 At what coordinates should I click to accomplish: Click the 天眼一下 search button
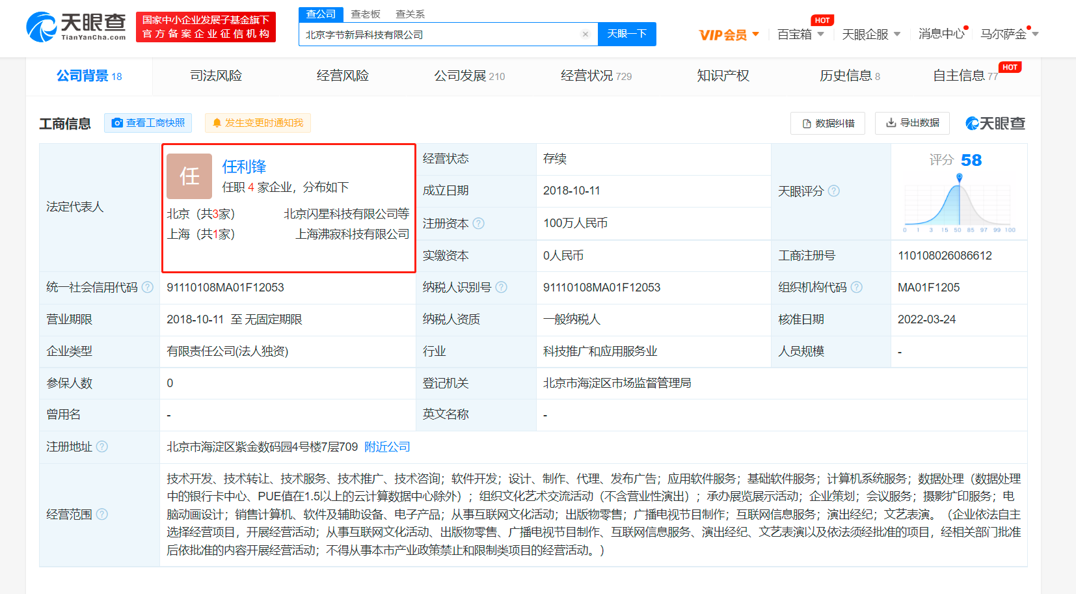point(627,34)
